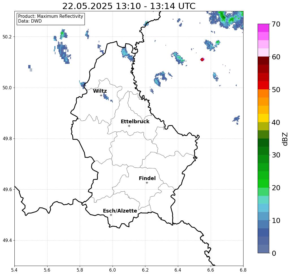Screen dimensions: 291x275
Task: Click the 40 tick label on colorbar
Action: click(276, 122)
